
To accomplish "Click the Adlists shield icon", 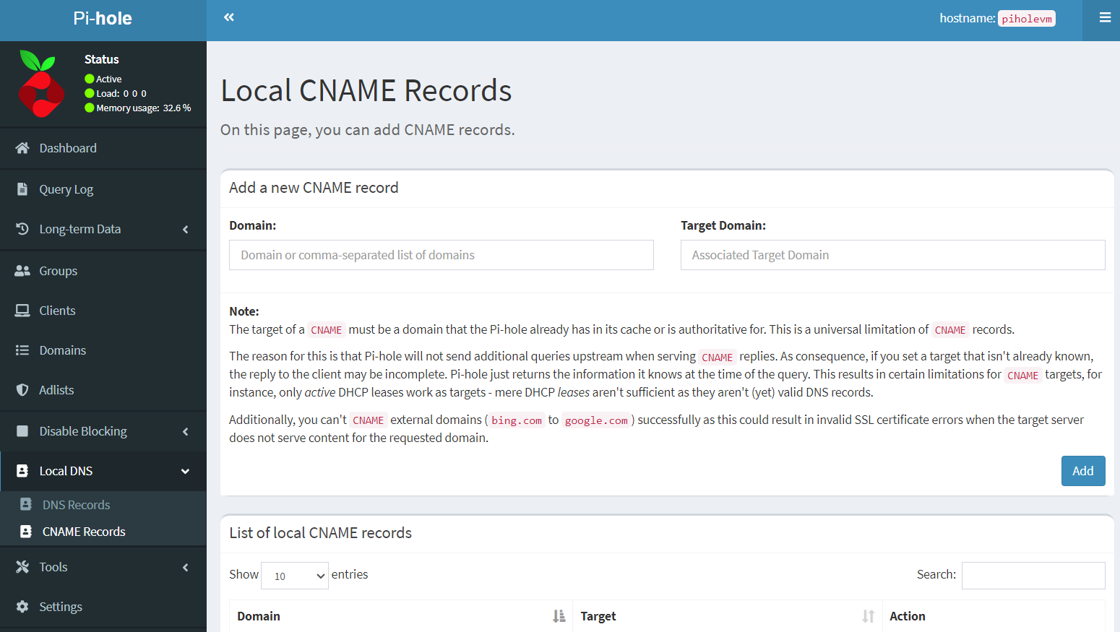I will tap(22, 390).
